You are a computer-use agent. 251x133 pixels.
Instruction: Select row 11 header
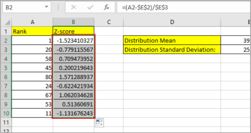coord(6,122)
